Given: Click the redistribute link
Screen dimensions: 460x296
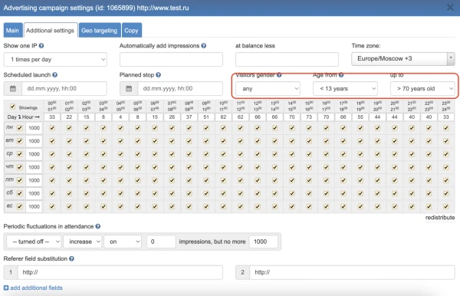Looking at the screenshot, I should [440, 218].
